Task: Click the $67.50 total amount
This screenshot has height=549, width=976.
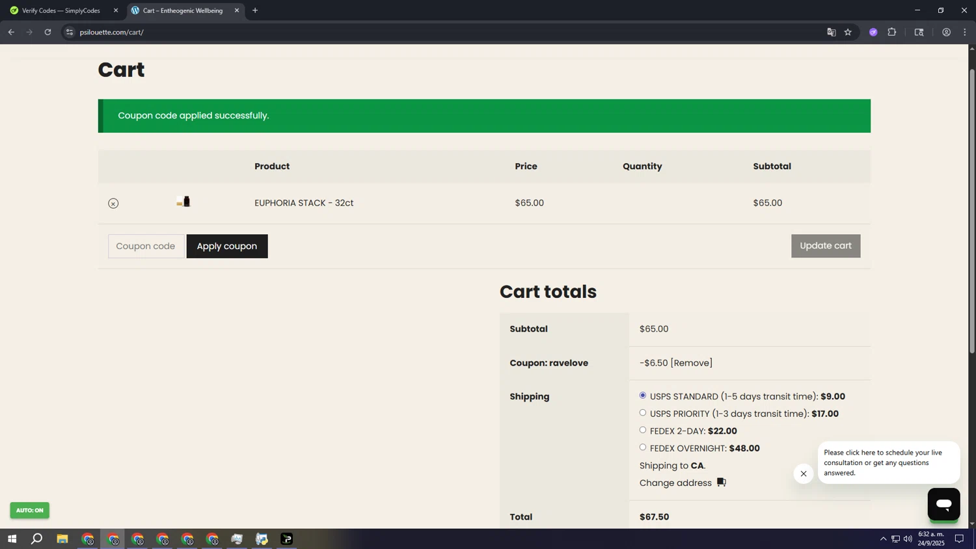Action: [654, 517]
